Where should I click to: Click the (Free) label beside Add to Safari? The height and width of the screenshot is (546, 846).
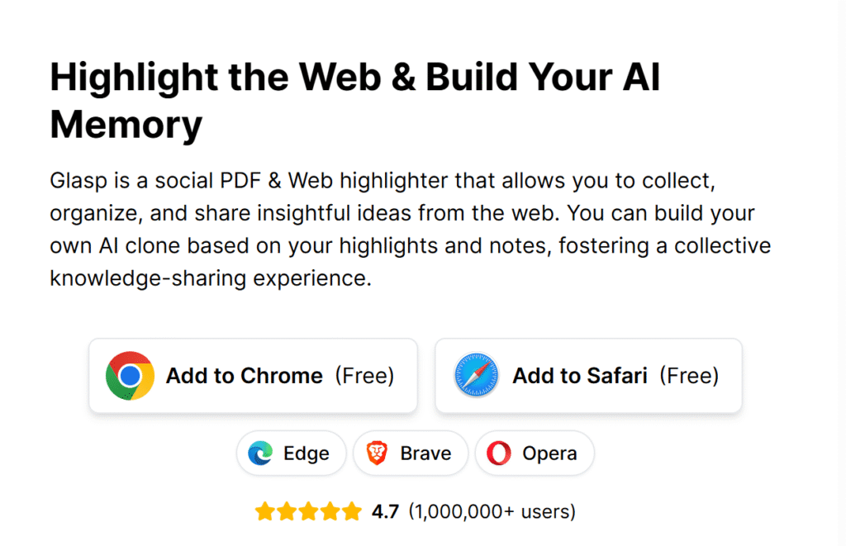689,376
